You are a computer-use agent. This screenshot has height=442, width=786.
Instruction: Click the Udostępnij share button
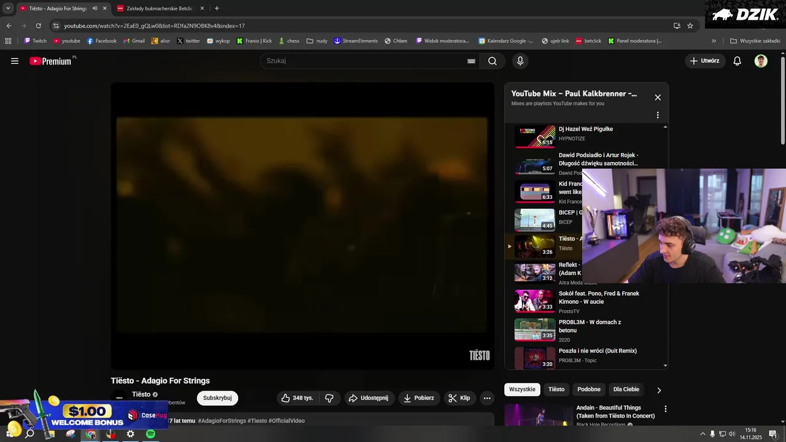[x=368, y=398]
